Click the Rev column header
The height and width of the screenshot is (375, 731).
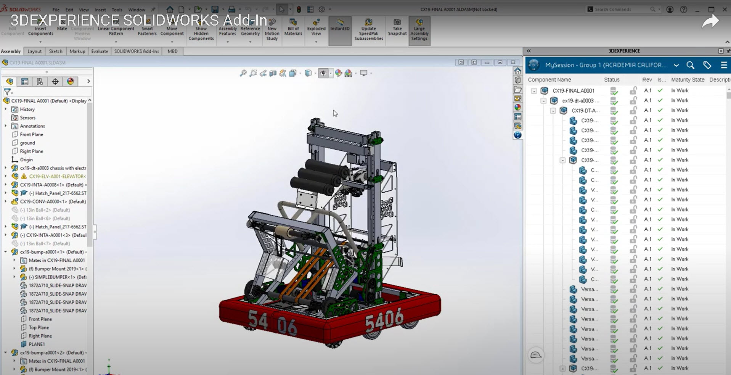pyautogui.click(x=647, y=79)
